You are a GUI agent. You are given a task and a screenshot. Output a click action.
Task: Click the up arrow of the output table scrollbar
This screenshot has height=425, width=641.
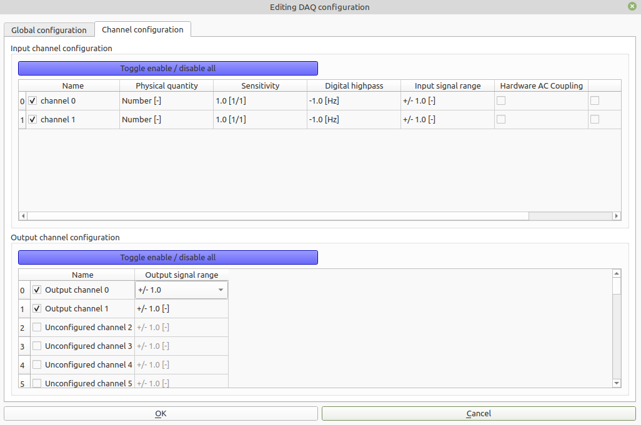pos(617,273)
